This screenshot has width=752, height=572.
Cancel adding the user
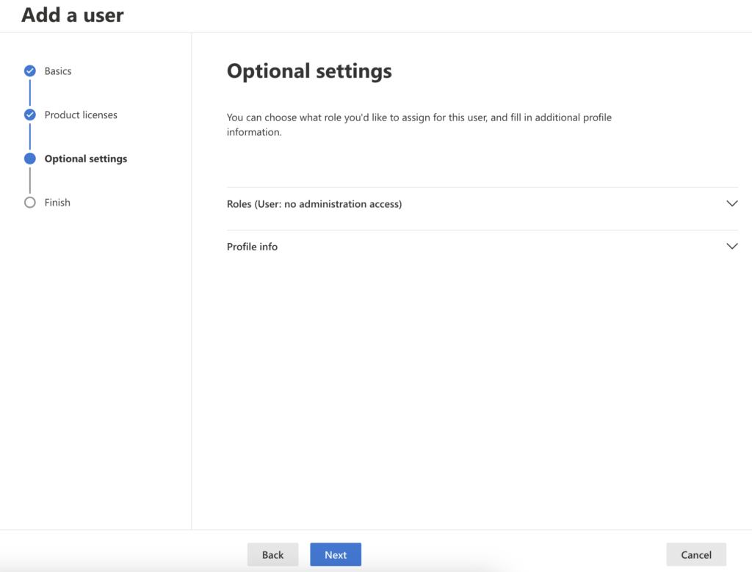695,554
